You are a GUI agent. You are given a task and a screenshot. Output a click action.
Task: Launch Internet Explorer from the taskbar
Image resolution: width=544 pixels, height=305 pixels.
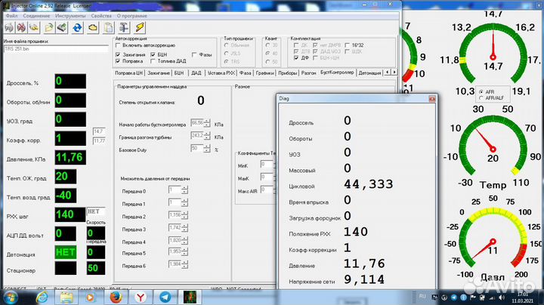click(x=42, y=297)
